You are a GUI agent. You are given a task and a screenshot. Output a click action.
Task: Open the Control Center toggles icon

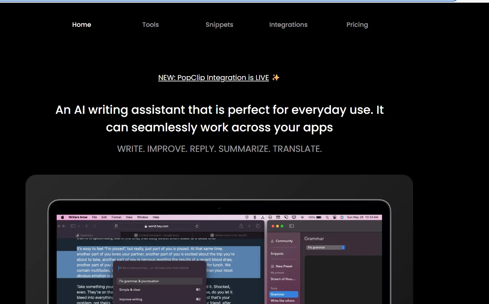coord(335,217)
